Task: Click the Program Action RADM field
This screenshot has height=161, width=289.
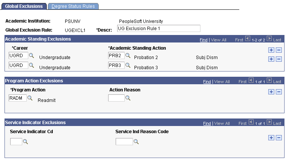Action: coord(17,98)
